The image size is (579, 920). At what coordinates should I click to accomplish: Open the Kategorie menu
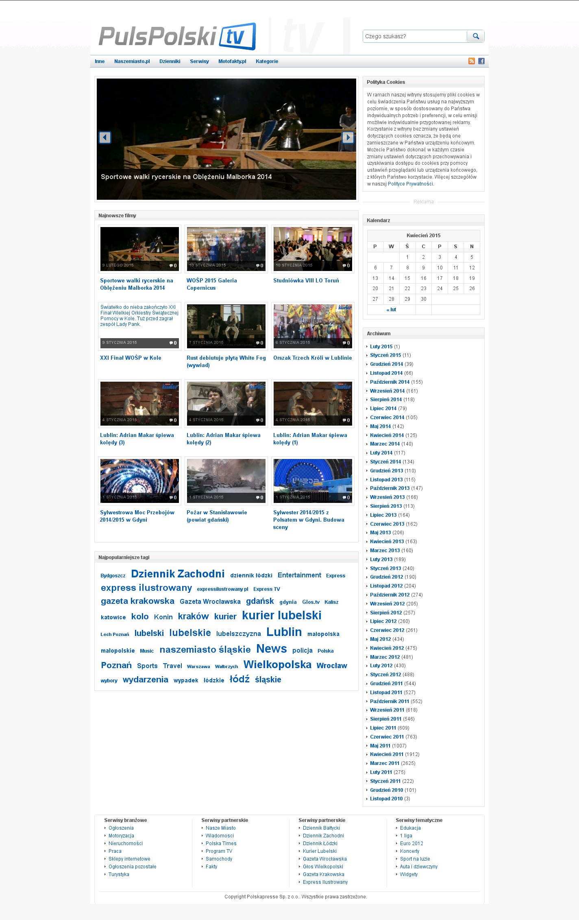pyautogui.click(x=267, y=61)
